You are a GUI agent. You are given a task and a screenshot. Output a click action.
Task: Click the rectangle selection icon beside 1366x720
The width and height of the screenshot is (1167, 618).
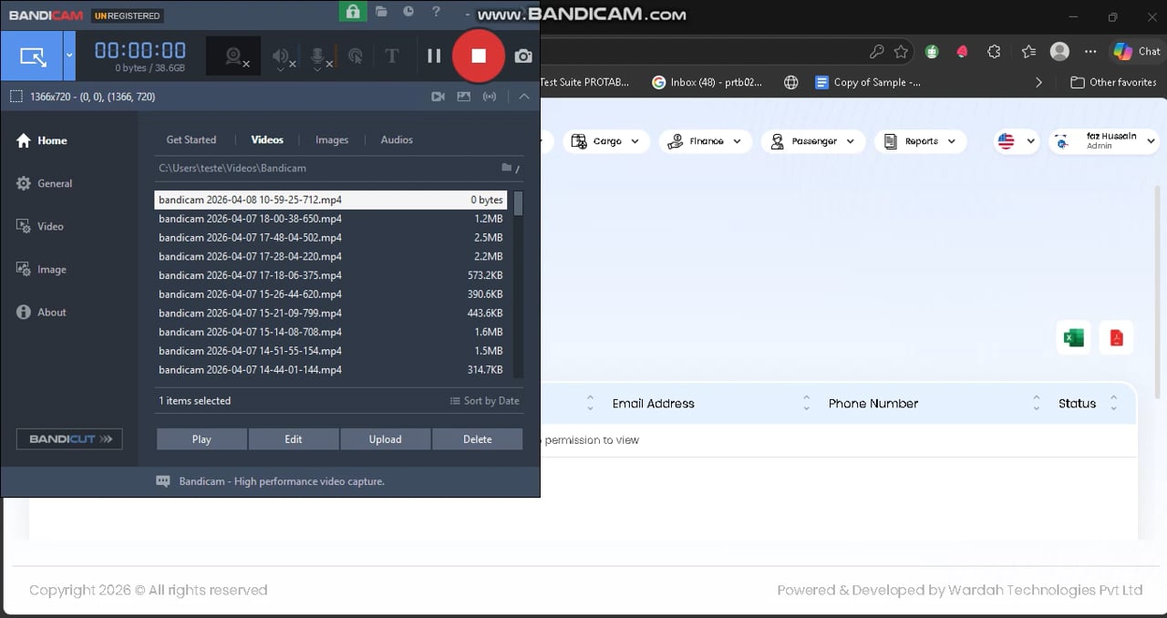[16, 97]
